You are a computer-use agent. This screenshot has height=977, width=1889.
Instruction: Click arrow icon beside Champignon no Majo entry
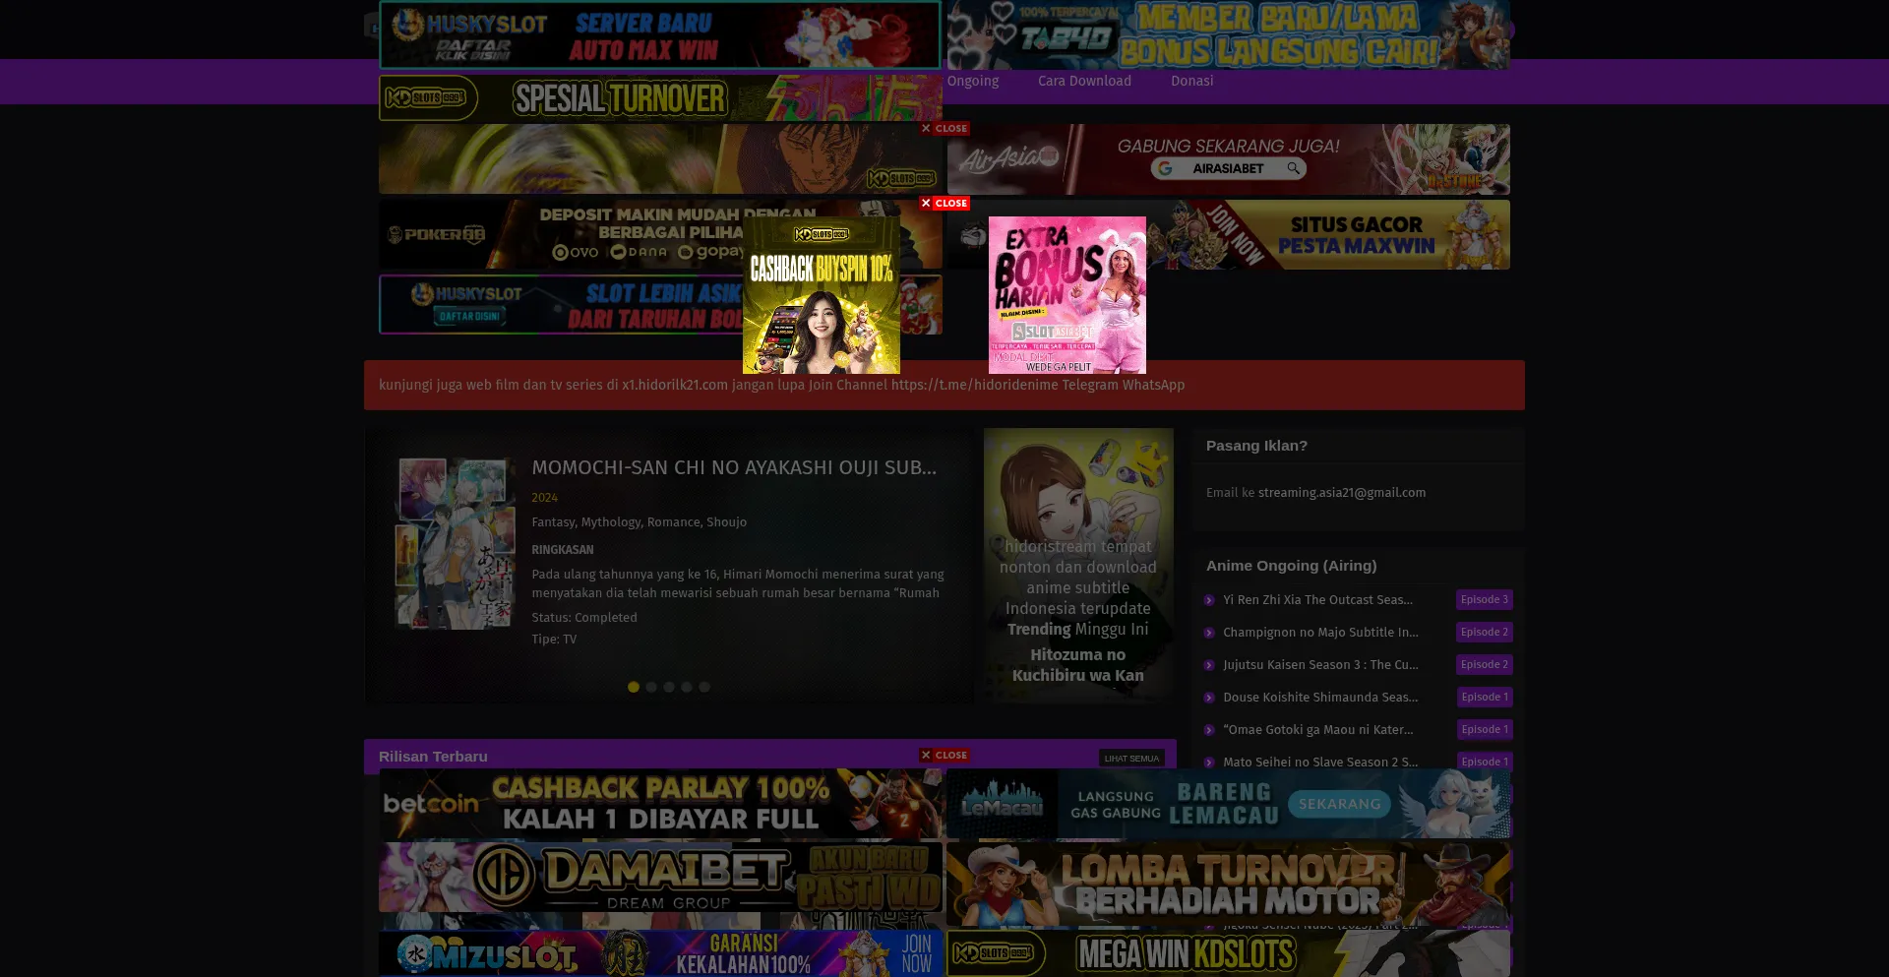(1211, 633)
